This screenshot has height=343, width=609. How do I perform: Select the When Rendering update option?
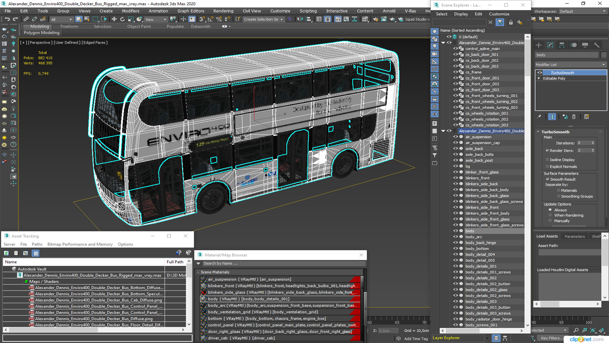coord(550,215)
